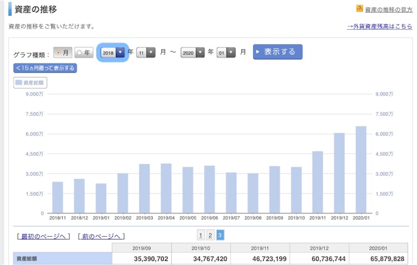Click the 2018/12 bar in the chart
The width and height of the screenshot is (417, 265).
(x=79, y=196)
